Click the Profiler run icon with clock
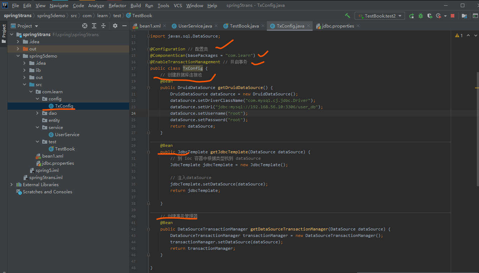The image size is (479, 273). click(439, 16)
